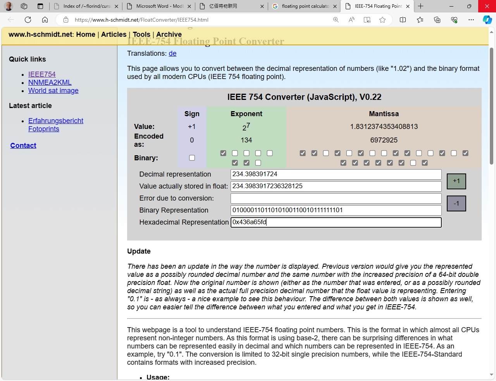Click the 'Update' section heading
This screenshot has height=381, width=496.
click(139, 251)
